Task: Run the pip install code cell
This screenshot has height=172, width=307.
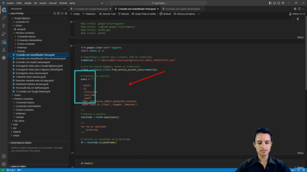Action: (x=71, y=22)
